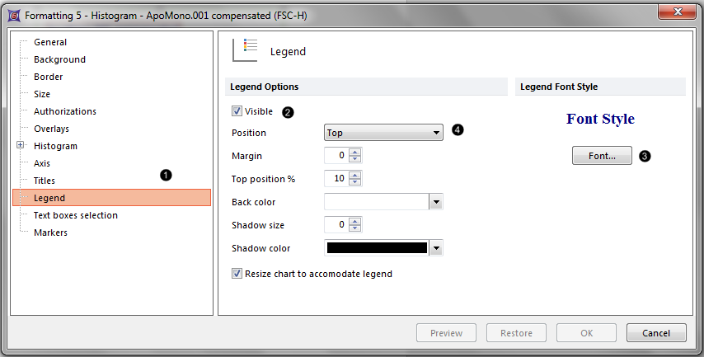This screenshot has width=704, height=357.
Task: Toggle the Visible checkbox
Action: [237, 111]
